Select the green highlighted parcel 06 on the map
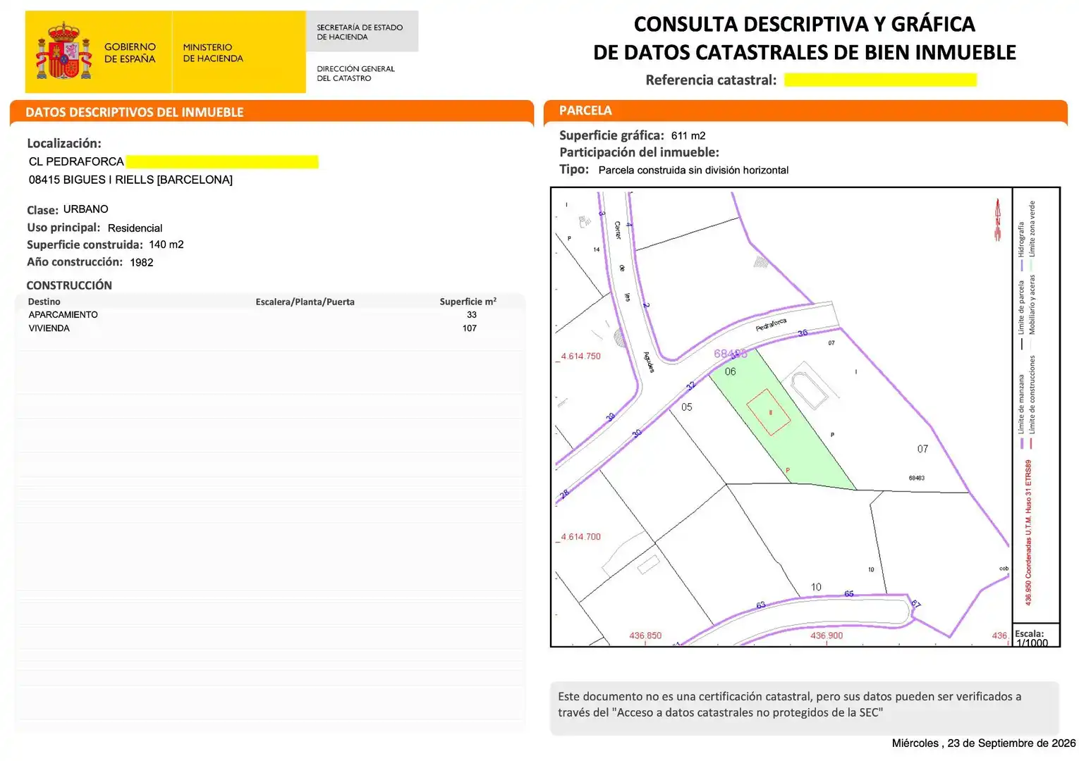 (781, 419)
